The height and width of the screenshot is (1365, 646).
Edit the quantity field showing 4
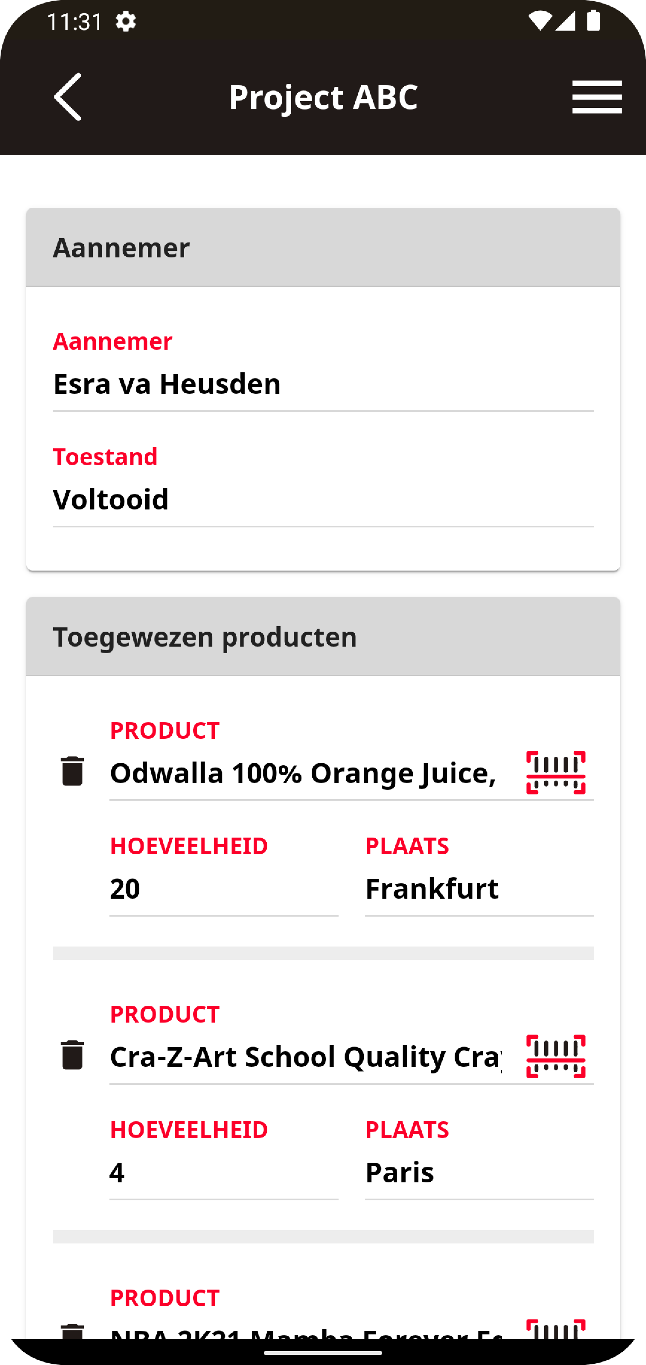pyautogui.click(x=223, y=1172)
